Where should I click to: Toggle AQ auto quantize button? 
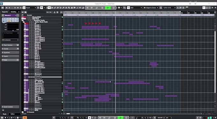(25, 118)
